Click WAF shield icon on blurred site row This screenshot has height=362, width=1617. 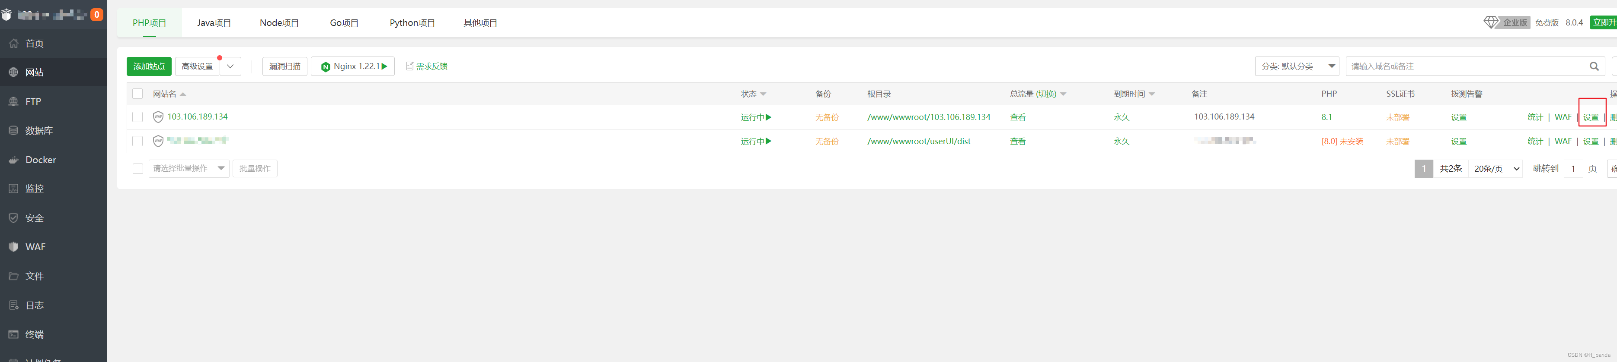tap(158, 141)
